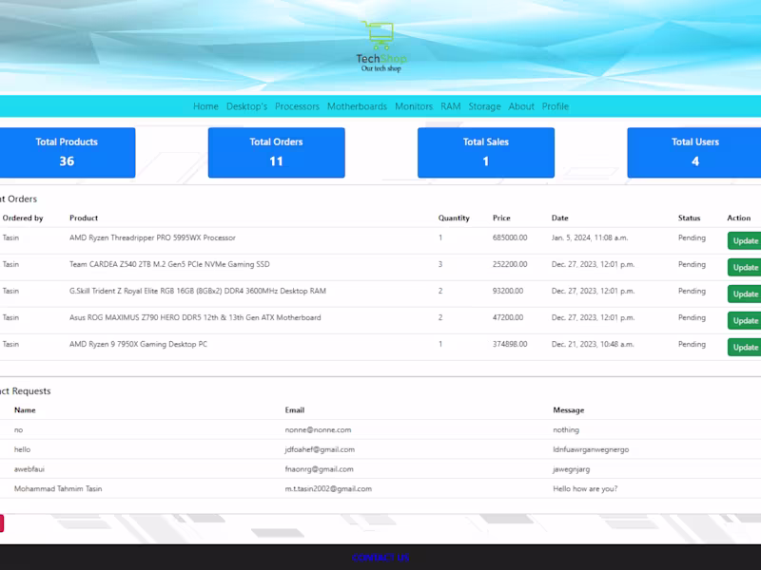
Task: Click the message 'nothing'
Action: [566, 430]
